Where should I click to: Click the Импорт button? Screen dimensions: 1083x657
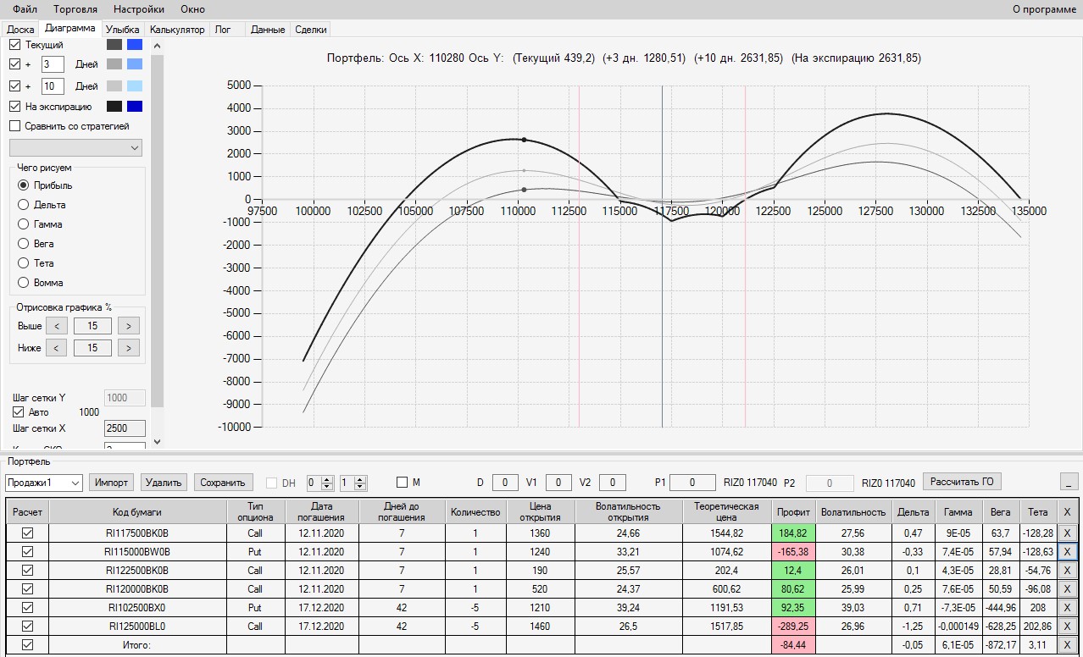coord(112,483)
